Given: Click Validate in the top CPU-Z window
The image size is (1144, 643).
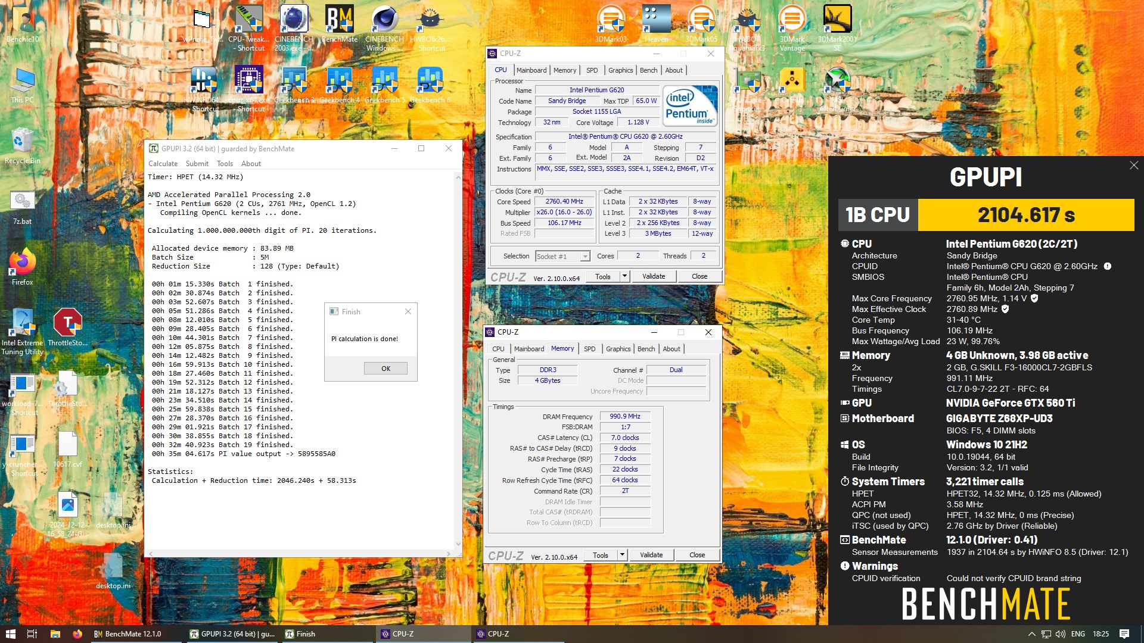Looking at the screenshot, I should 654,276.
